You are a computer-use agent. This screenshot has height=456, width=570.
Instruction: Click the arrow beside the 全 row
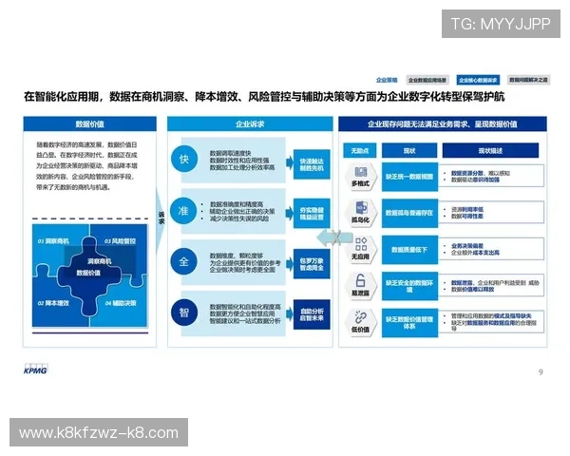pos(290,264)
